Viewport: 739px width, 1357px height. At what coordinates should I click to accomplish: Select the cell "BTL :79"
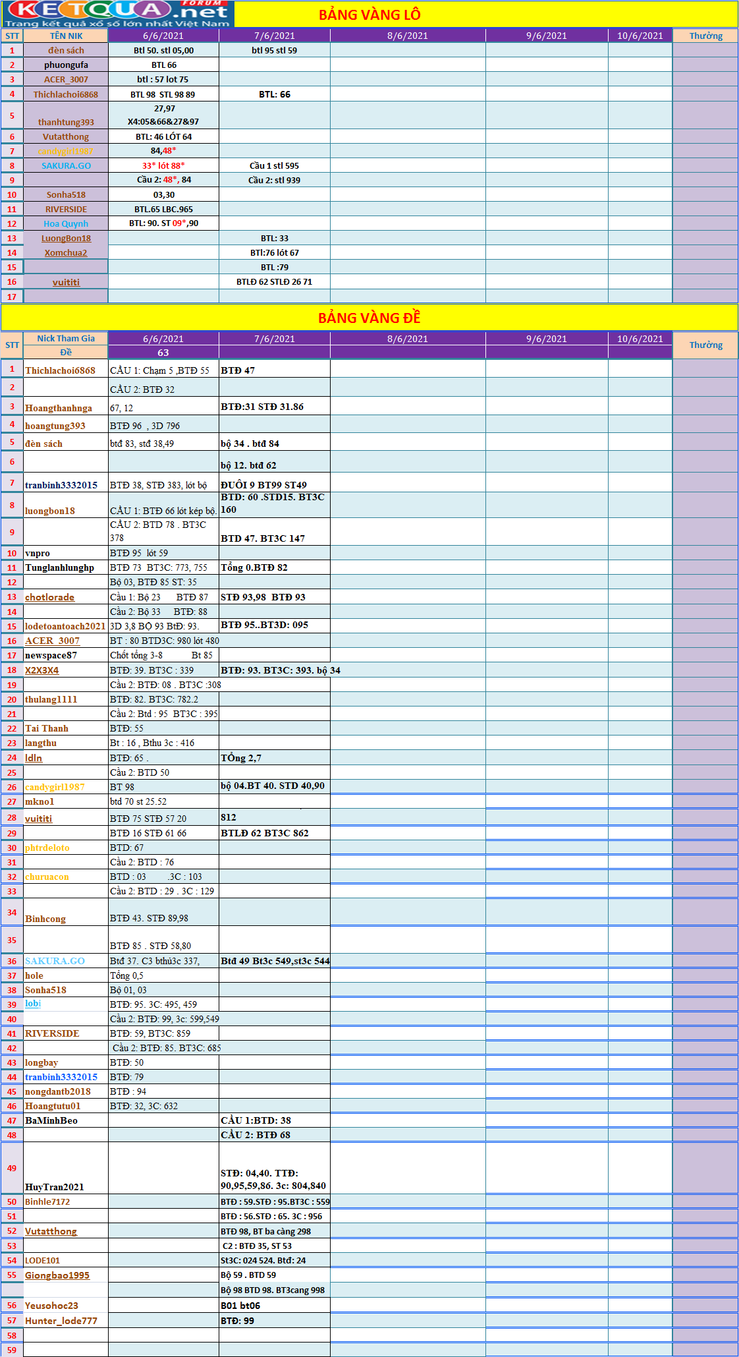(275, 268)
